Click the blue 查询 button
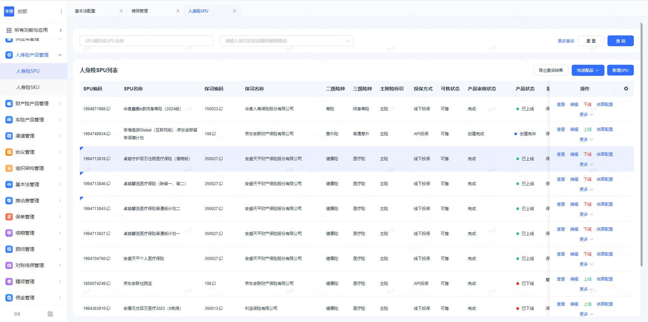This screenshot has width=648, height=322. 620,41
